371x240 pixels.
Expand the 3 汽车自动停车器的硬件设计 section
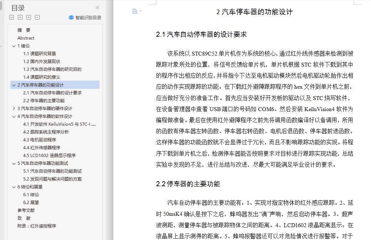14,108
